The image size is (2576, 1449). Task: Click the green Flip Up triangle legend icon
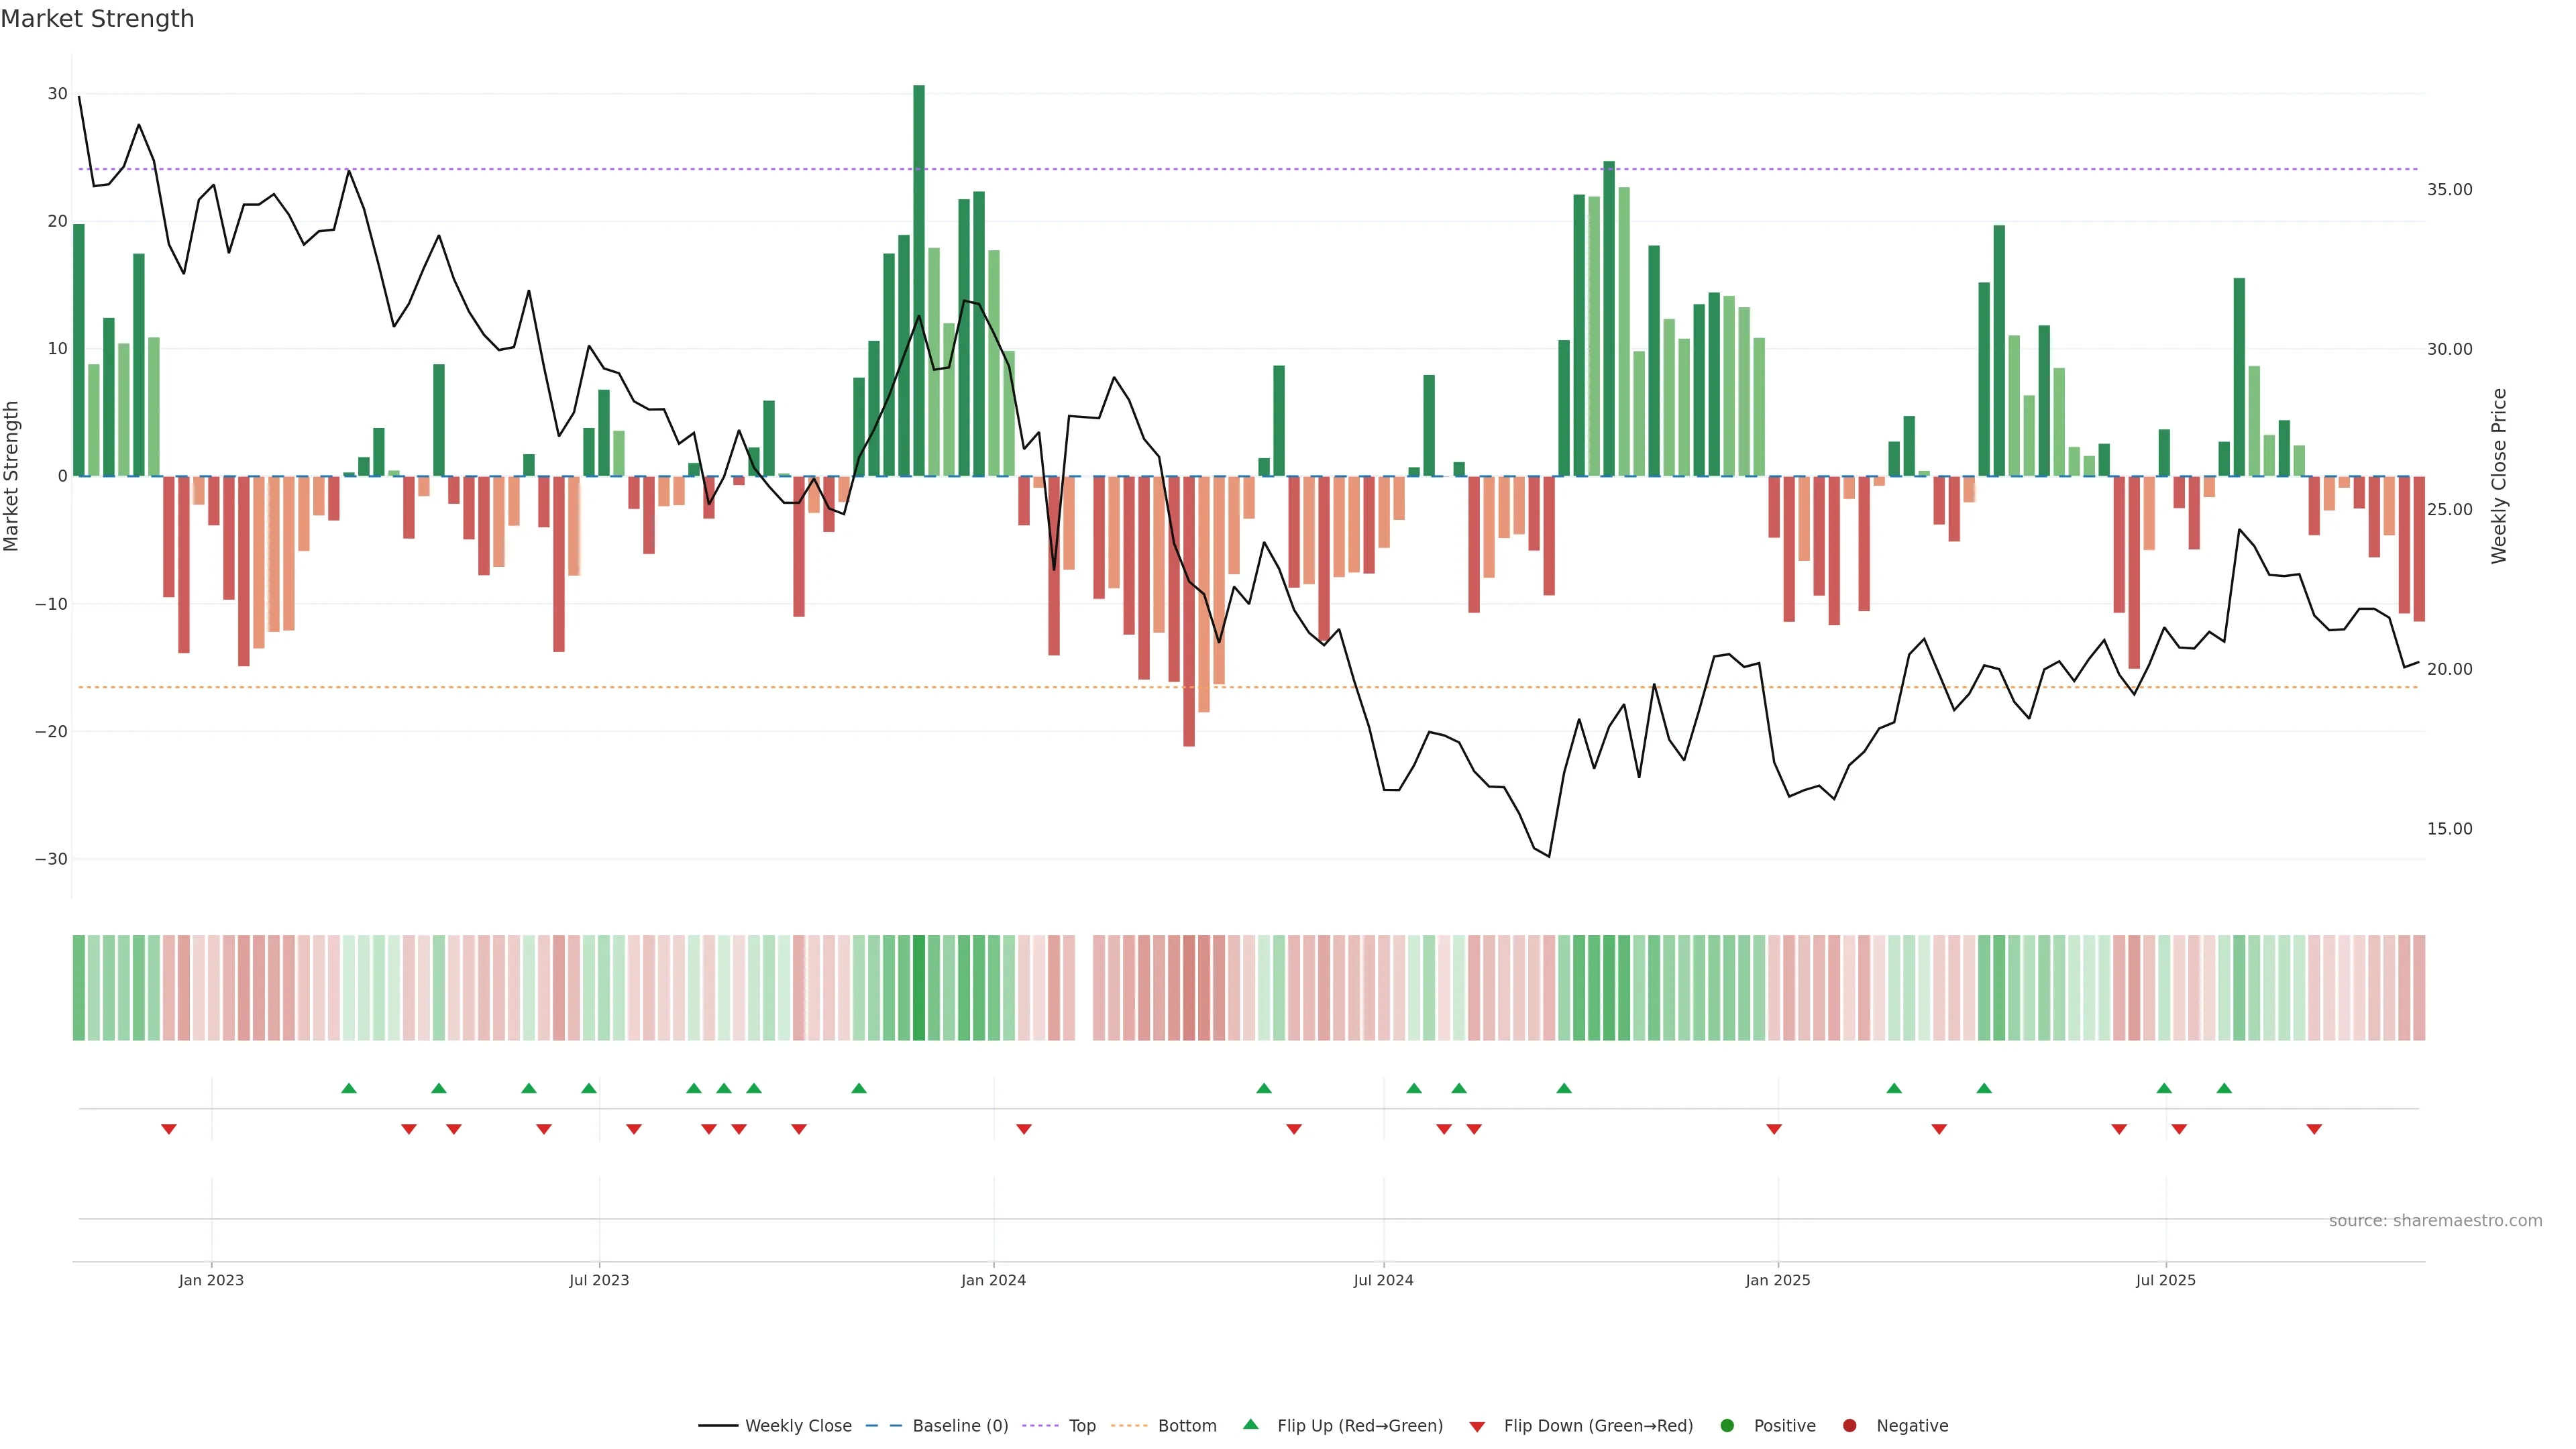[1250, 1424]
